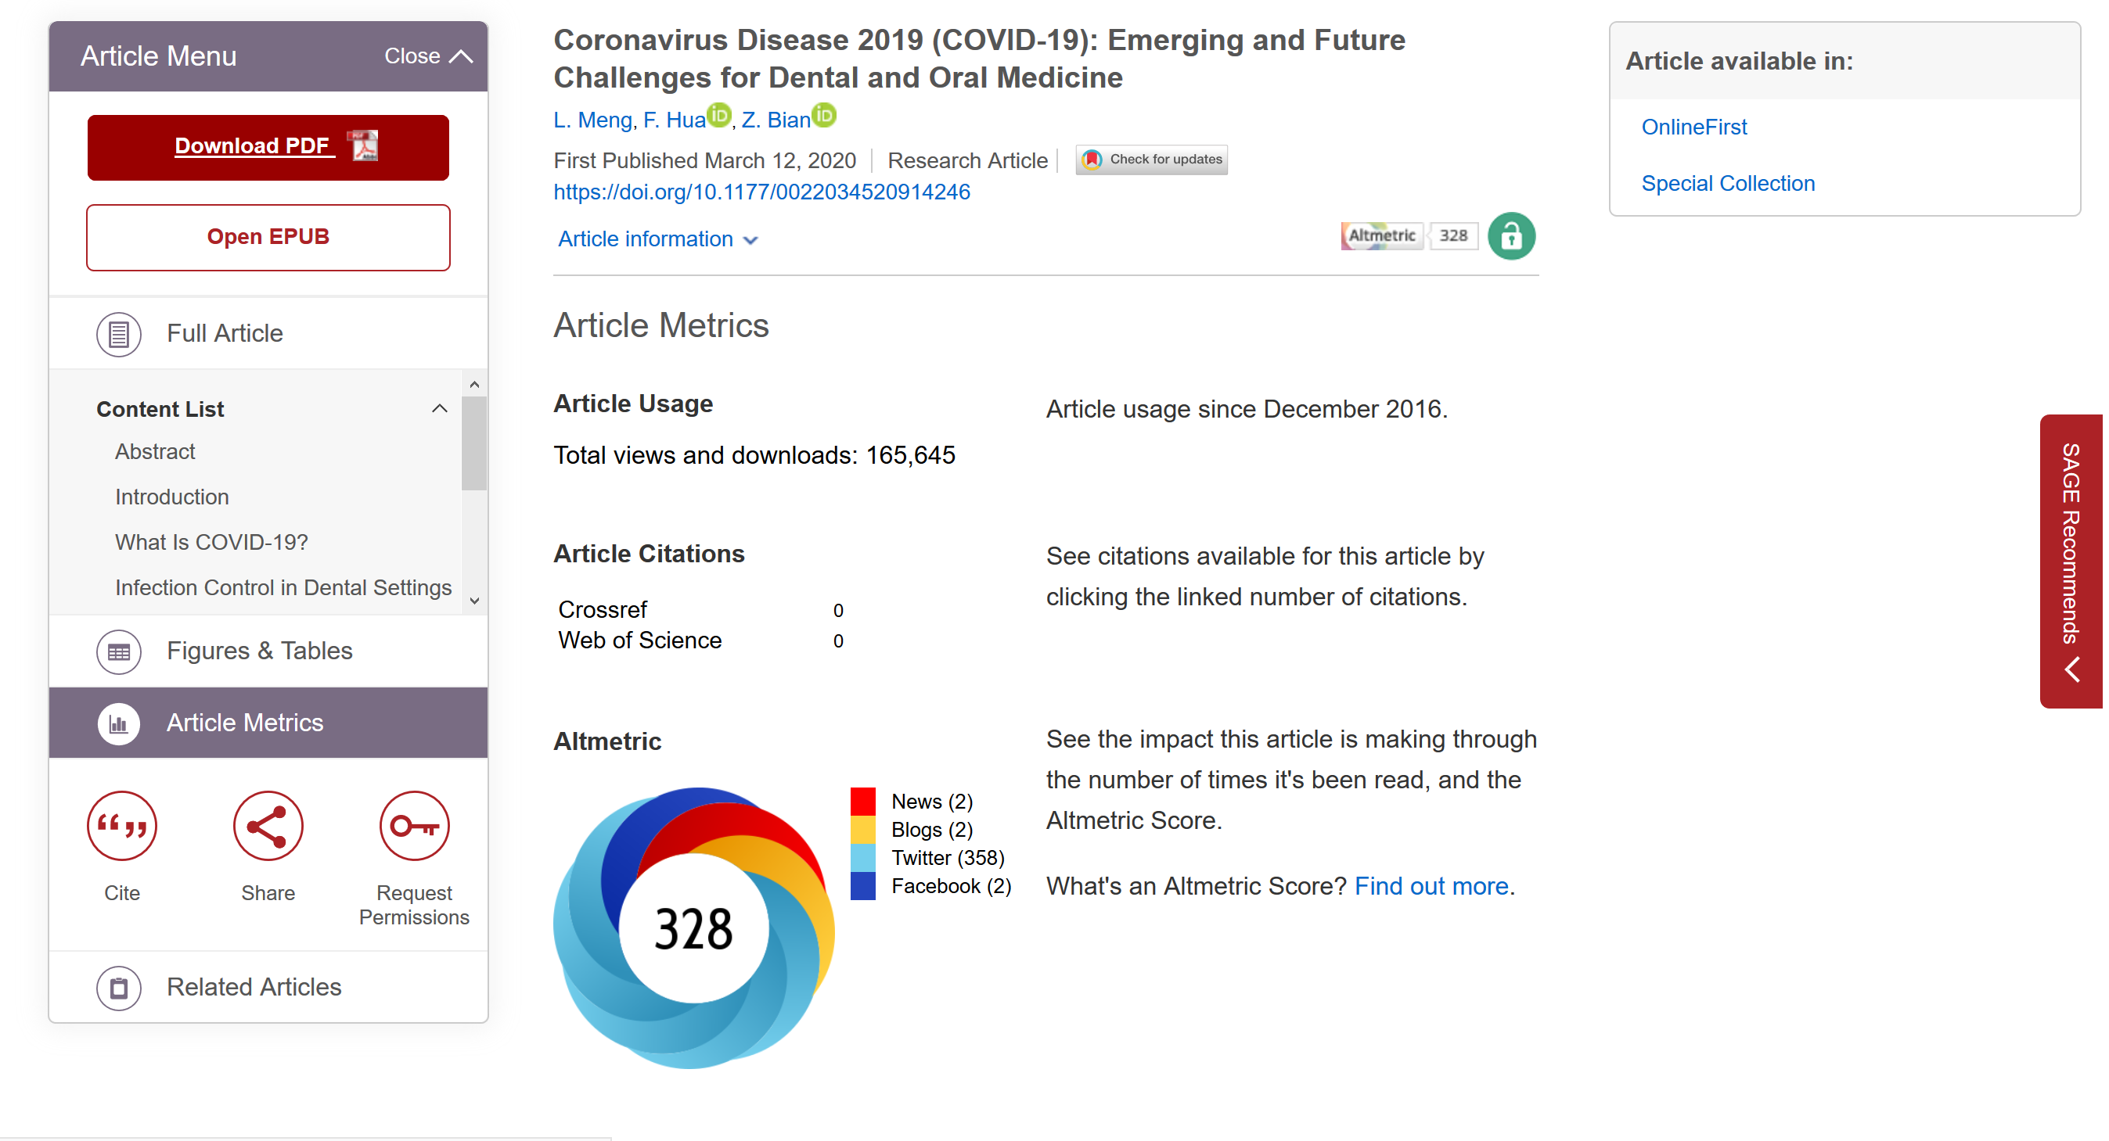
Task: Click the Check for updates button
Action: pyautogui.click(x=1151, y=160)
